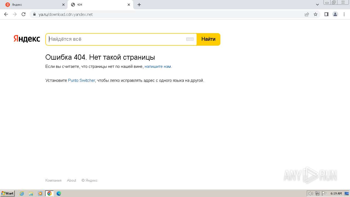This screenshot has width=350, height=197.
Task: Open the Punto Switcher link
Action: [x=81, y=80]
